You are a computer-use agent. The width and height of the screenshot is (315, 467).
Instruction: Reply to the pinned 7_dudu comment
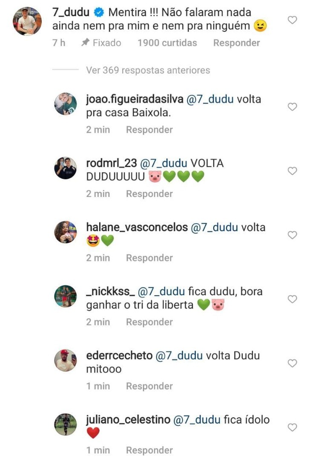tap(237, 43)
